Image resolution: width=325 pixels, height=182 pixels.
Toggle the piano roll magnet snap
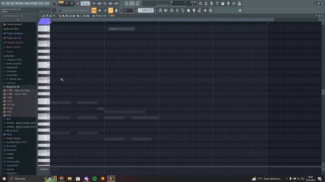point(47,16)
